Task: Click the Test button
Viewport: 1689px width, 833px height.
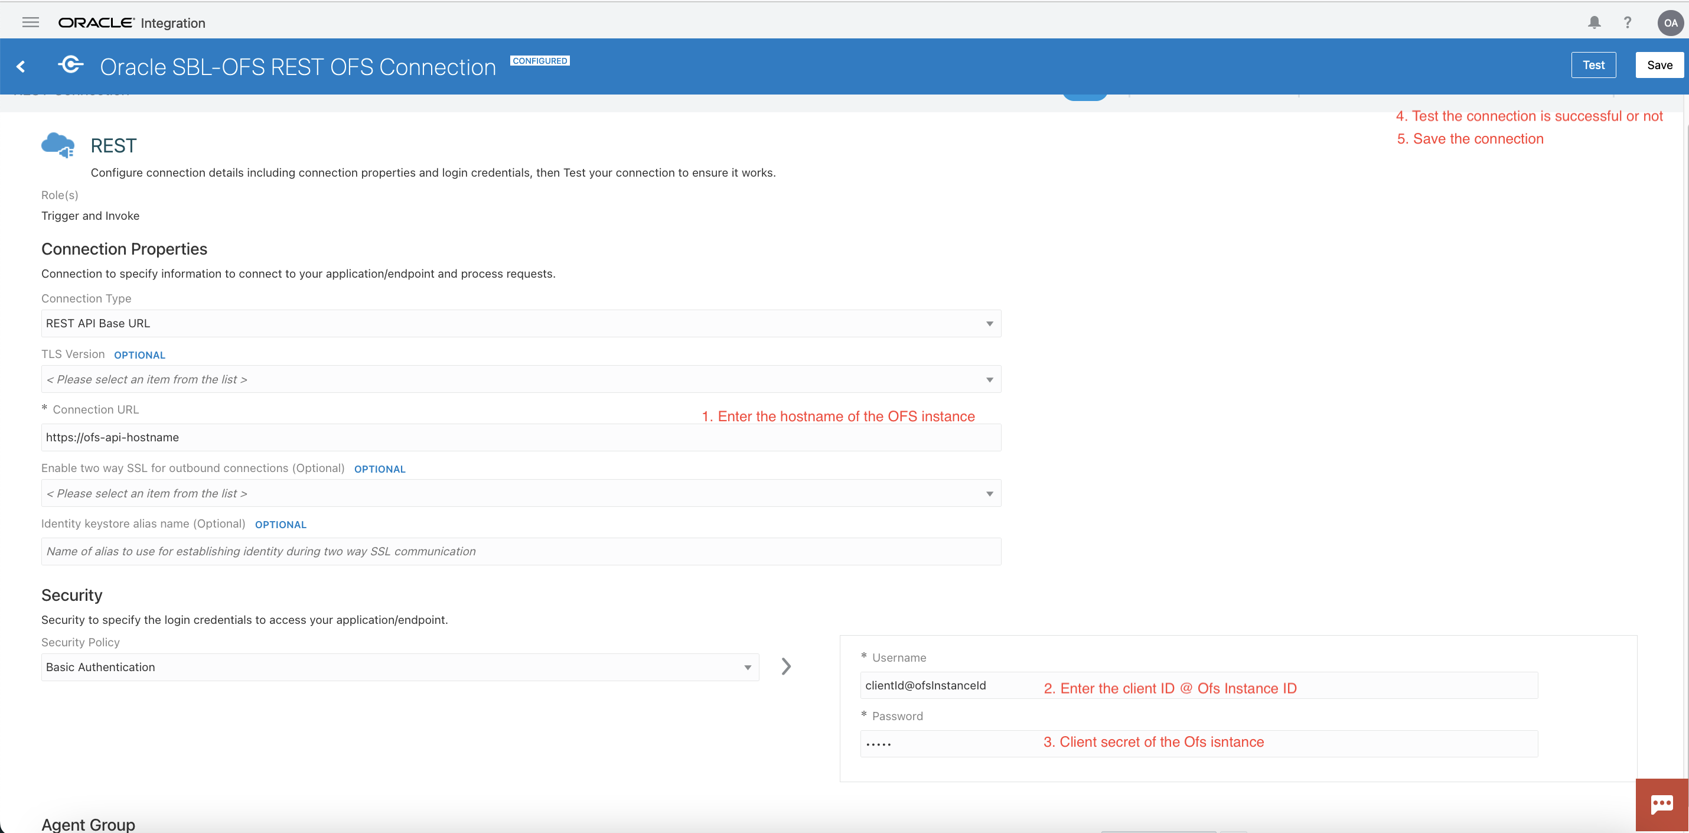Action: [x=1593, y=65]
